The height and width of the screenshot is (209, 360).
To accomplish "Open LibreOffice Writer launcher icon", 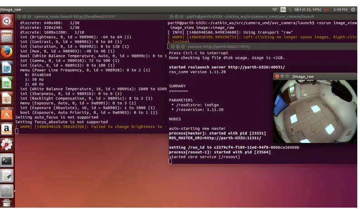I will coord(7,67).
